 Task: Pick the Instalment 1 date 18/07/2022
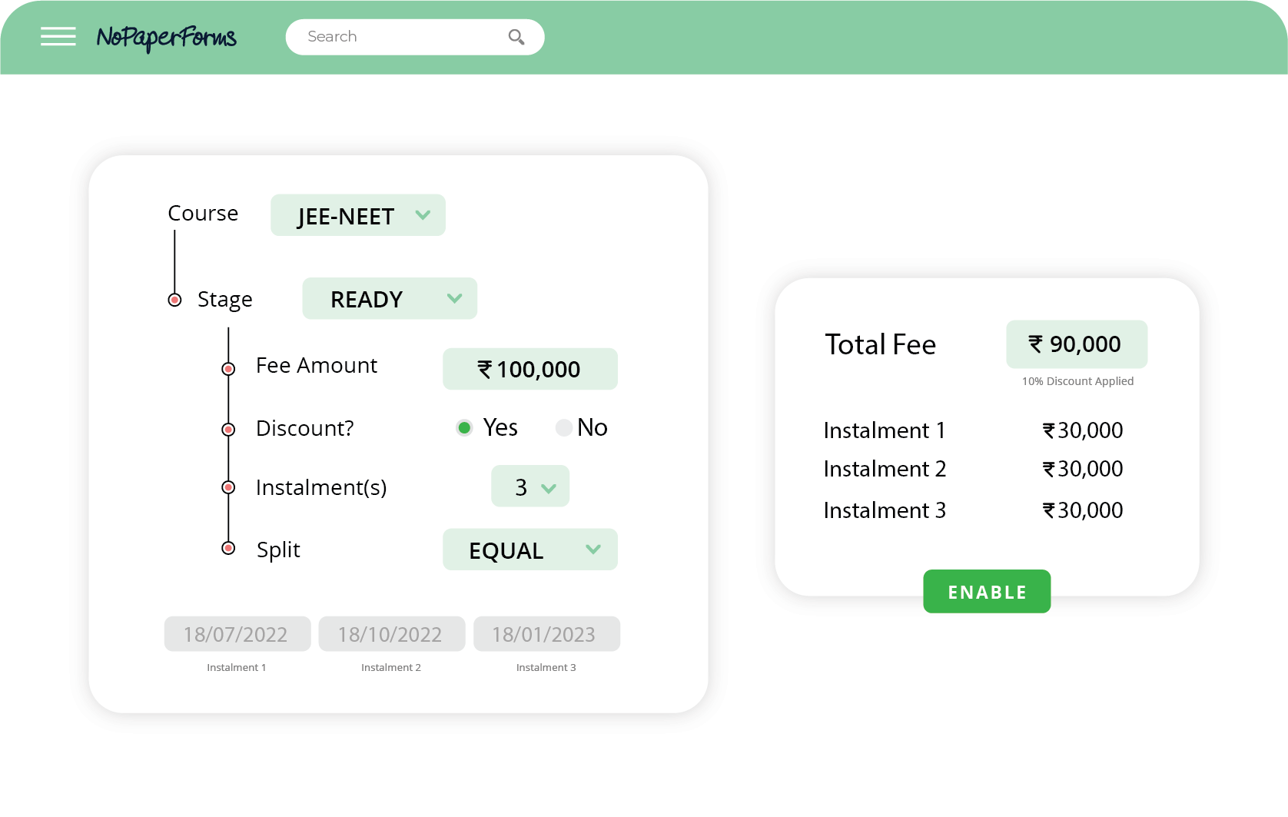[x=237, y=634]
